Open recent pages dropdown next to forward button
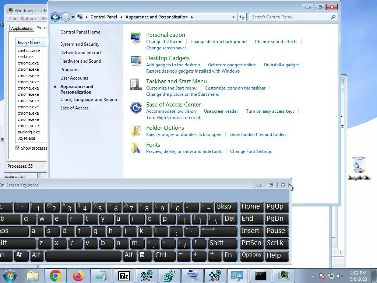The image size is (377, 283). pos(73,17)
